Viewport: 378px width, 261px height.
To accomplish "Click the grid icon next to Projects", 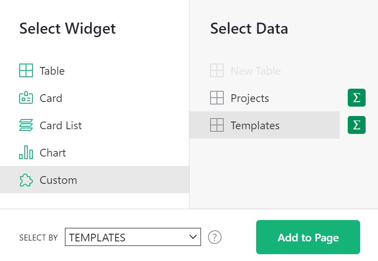I will point(217,98).
